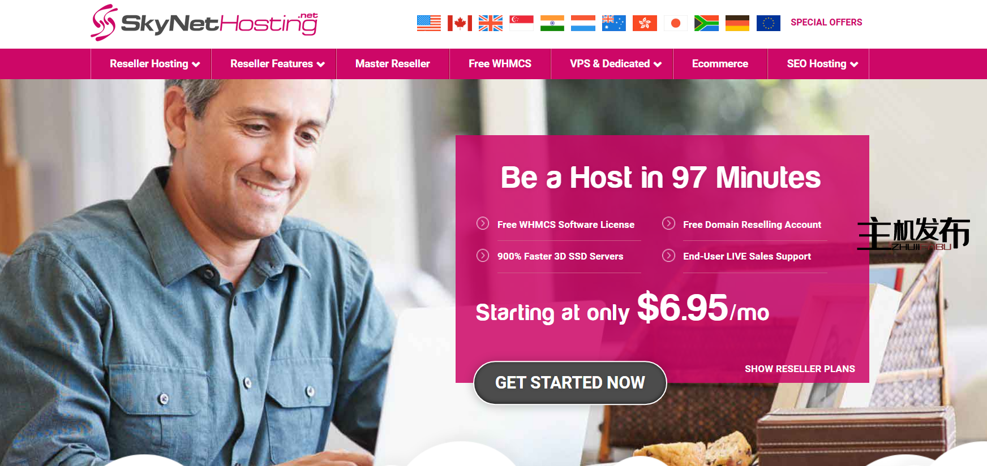
Task: Select the Singapore flag icon
Action: (x=521, y=23)
